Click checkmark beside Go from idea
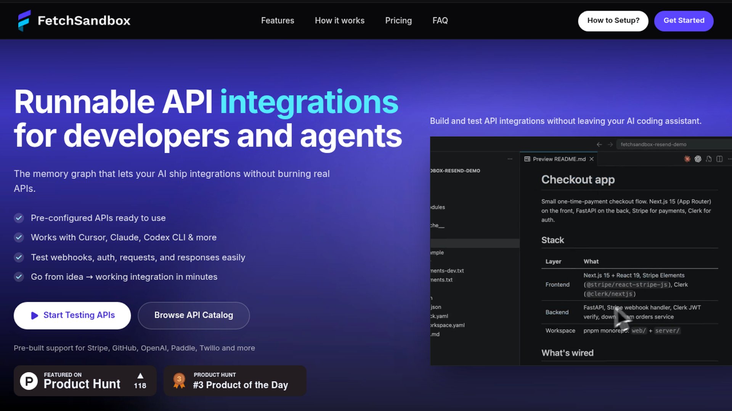 [x=19, y=277]
